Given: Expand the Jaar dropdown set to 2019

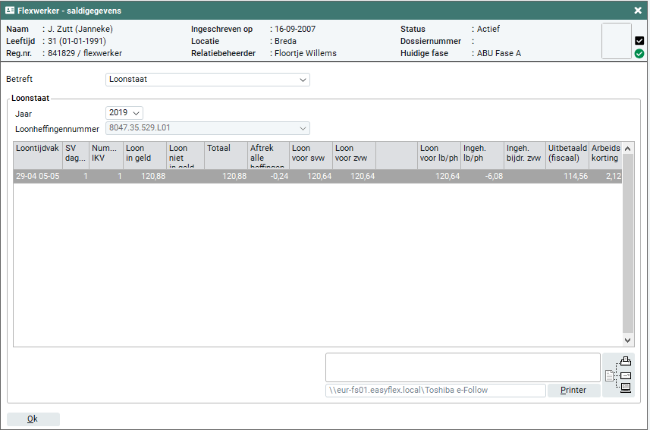Looking at the screenshot, I should 124,113.
